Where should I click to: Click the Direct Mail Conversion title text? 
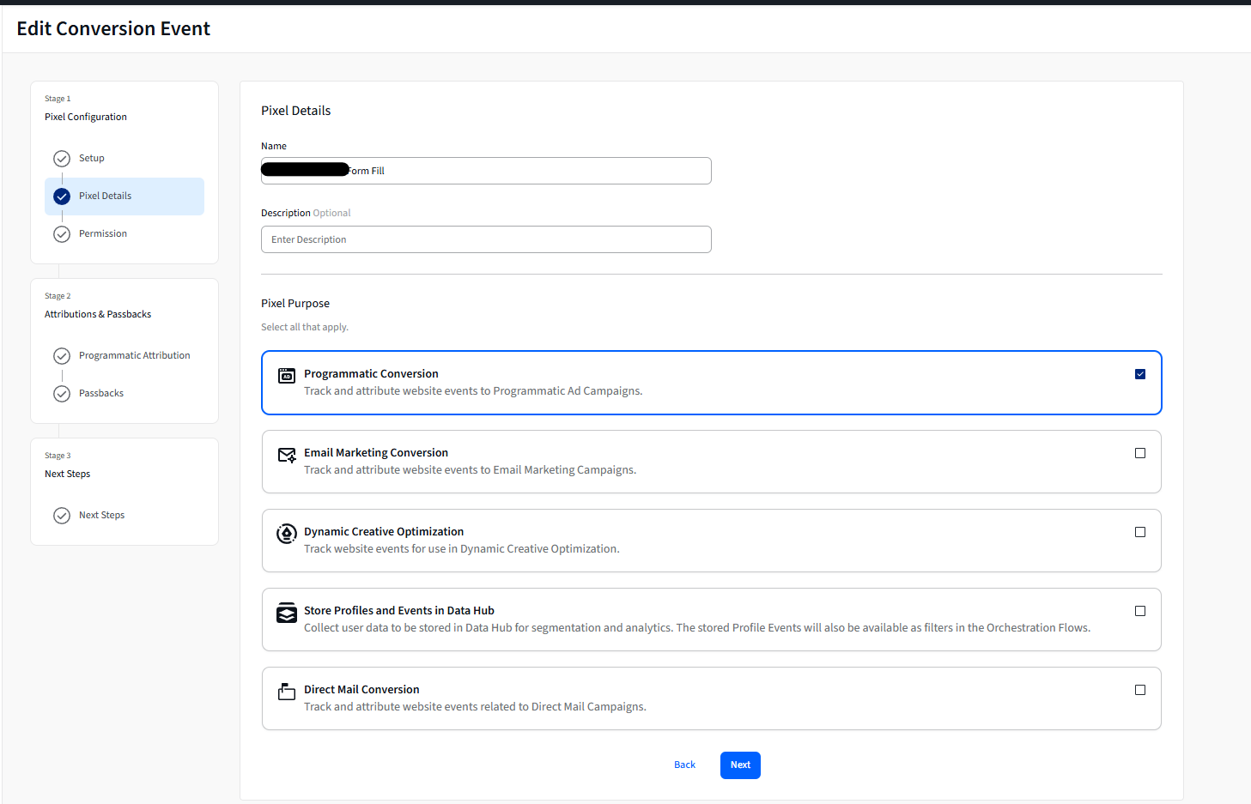(x=361, y=690)
